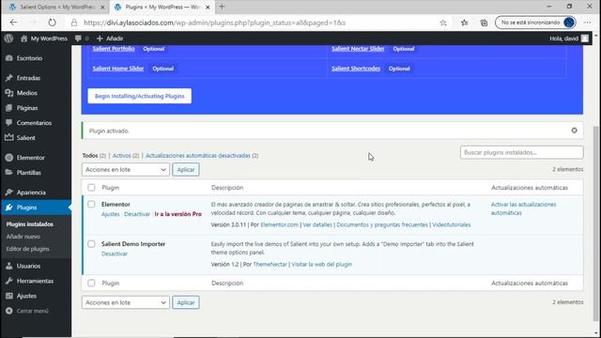
Task: Click 'Ir a la versión Pro' link
Action: point(177,214)
